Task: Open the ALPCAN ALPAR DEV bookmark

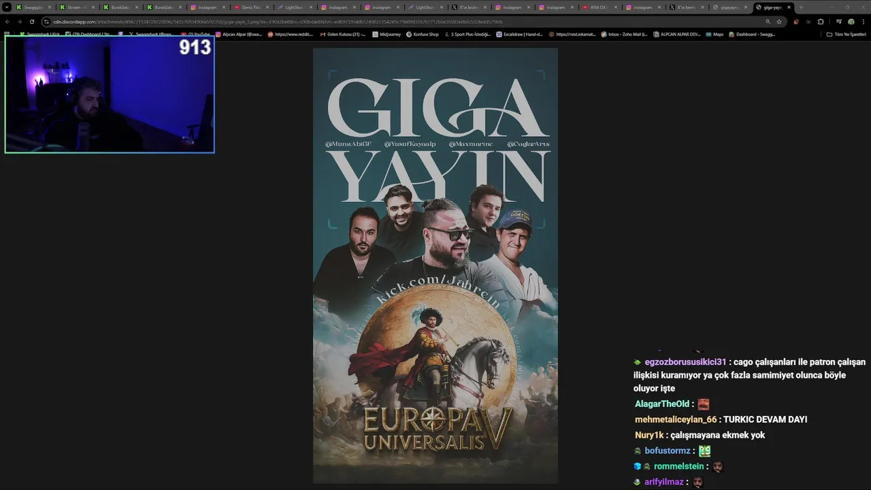Action: (x=676, y=34)
